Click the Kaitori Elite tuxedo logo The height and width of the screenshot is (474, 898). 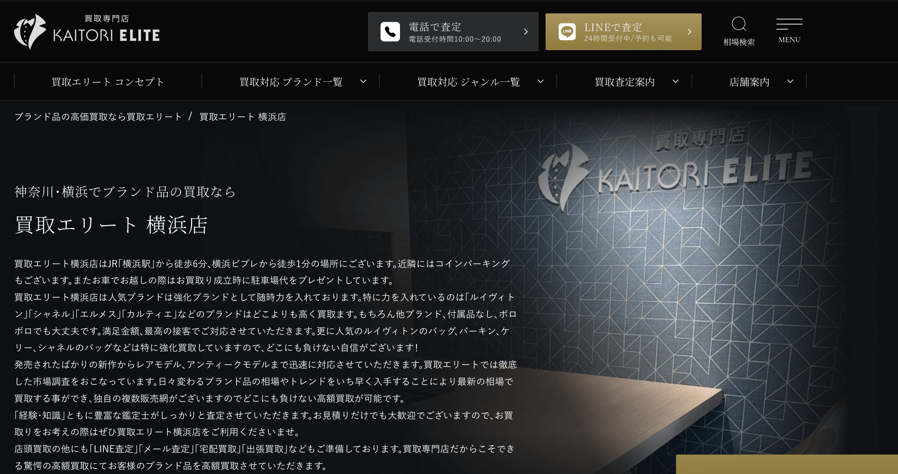click(30, 32)
